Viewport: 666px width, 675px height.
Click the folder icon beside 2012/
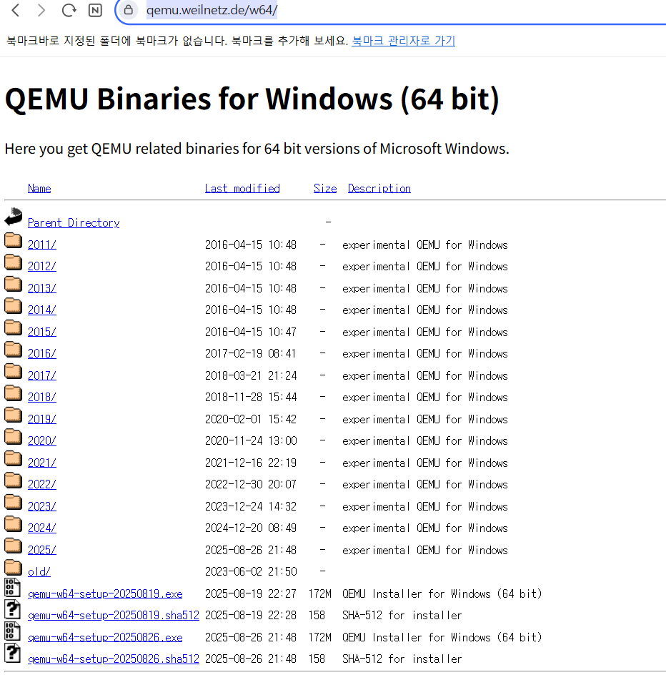14,262
